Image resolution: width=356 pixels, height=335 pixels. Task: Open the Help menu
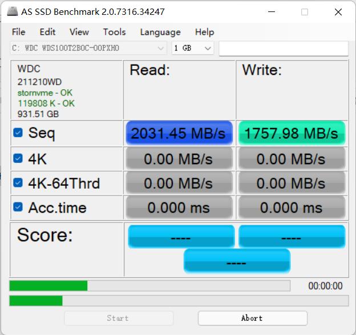coord(205,32)
